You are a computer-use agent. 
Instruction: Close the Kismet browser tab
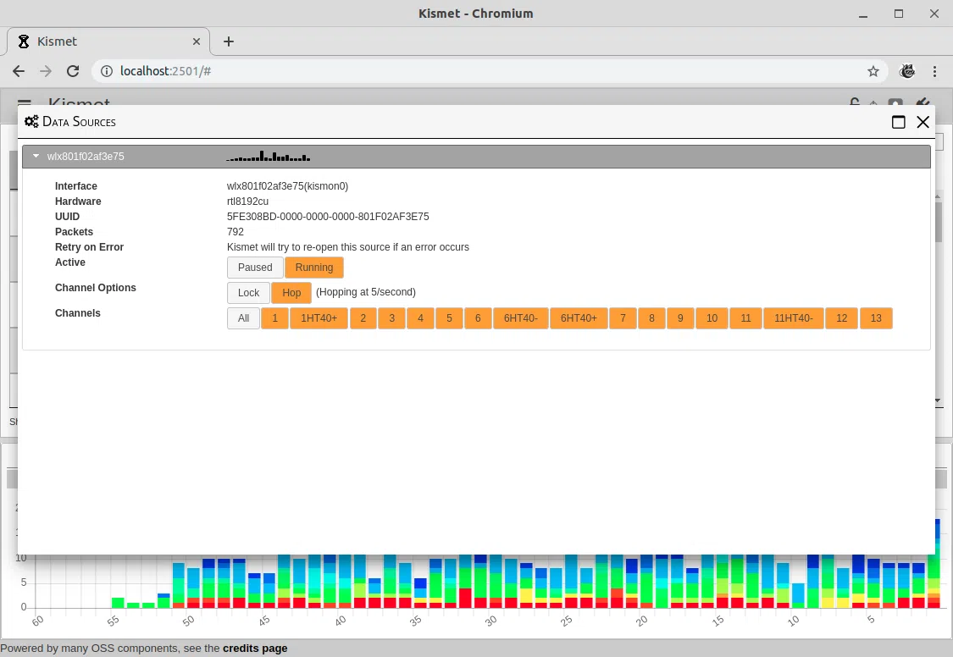click(x=197, y=41)
